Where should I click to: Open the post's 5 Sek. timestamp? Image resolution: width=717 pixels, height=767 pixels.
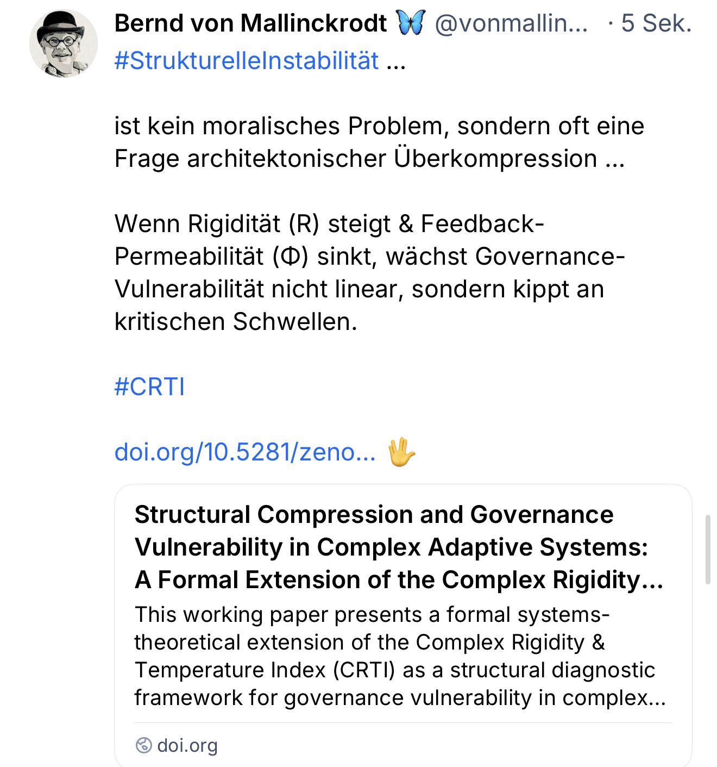656,23
